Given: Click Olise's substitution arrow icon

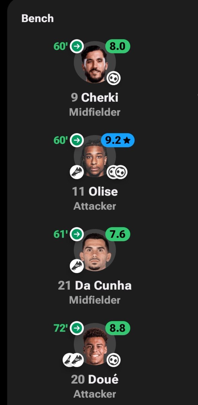Looking at the screenshot, I should (77, 140).
